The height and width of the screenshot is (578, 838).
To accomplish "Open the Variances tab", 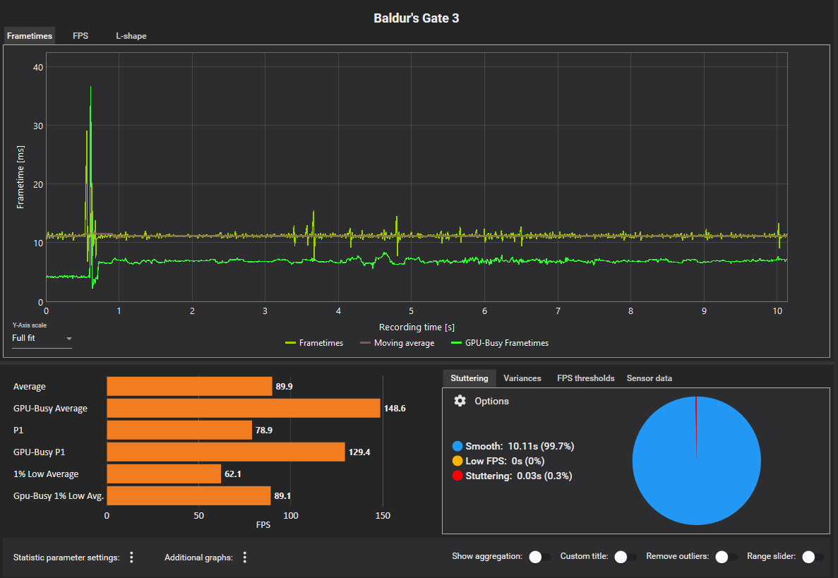I will (x=522, y=378).
